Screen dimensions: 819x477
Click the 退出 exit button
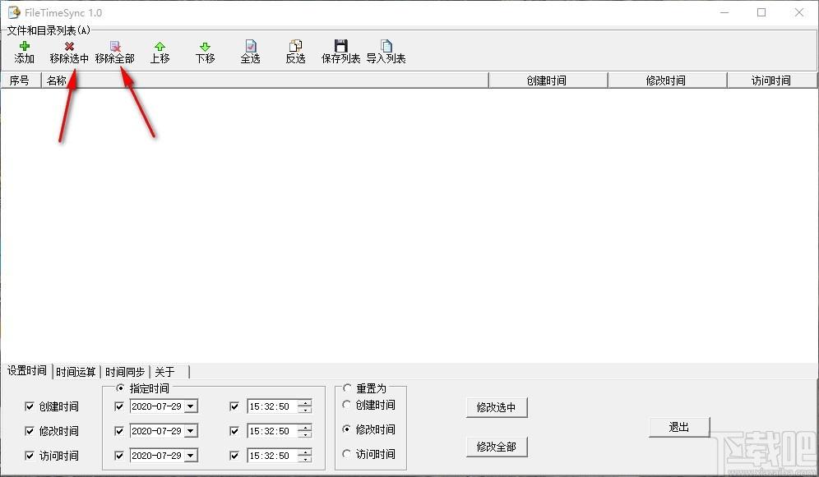679,427
